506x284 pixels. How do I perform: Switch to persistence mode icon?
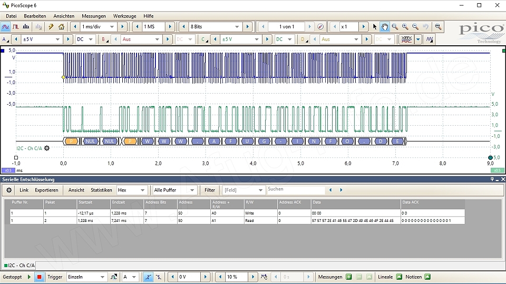click(x=15, y=27)
